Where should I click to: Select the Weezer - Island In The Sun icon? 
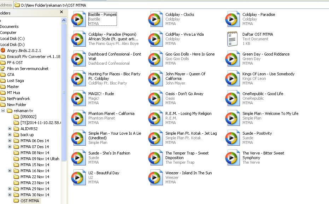tap(155, 177)
